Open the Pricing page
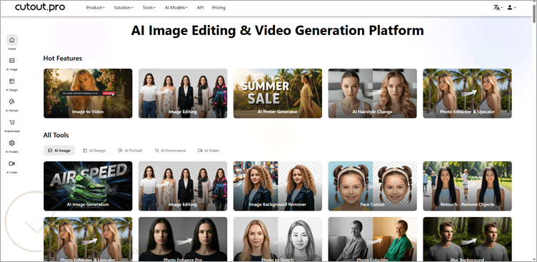This screenshot has height=262, width=537. [x=219, y=8]
